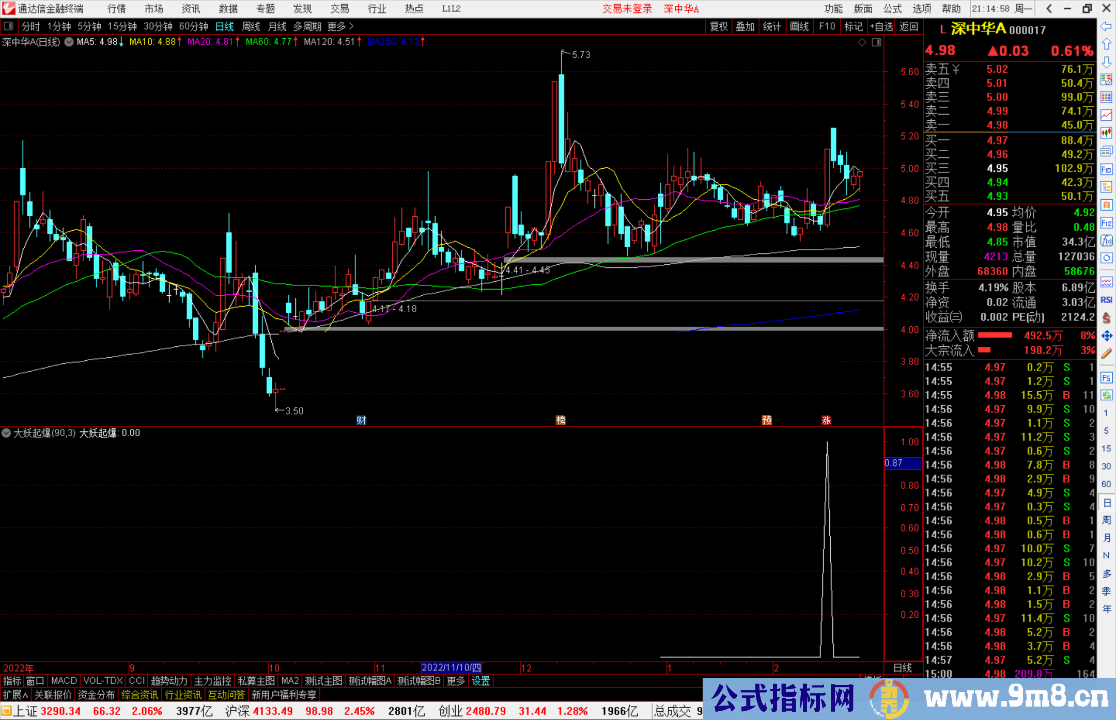The width and height of the screenshot is (1116, 720).
Task: Click the f(x) formula icon in sidebar
Action: click(1106, 241)
